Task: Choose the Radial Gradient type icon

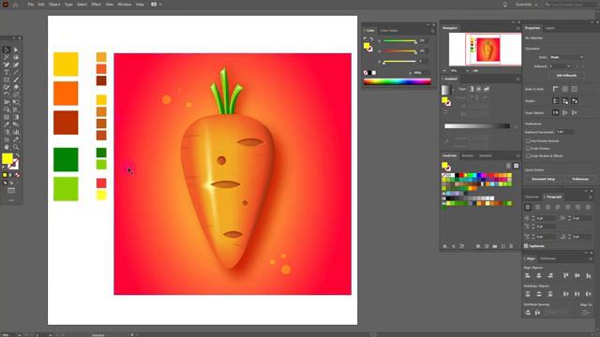Action: (x=479, y=89)
